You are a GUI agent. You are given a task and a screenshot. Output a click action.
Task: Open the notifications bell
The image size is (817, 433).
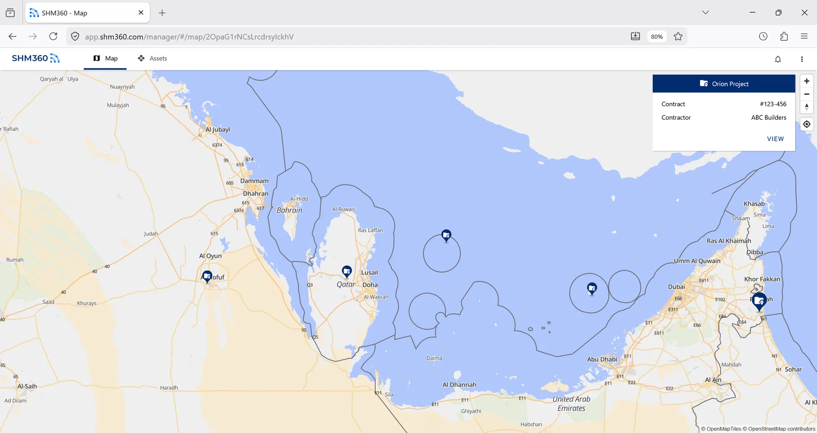(778, 59)
